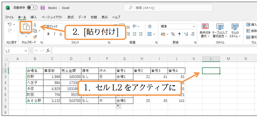Viewport: 257px width, 117px height.
Task: Click the decrease indent icon
Action: pyautogui.click(x=135, y=34)
